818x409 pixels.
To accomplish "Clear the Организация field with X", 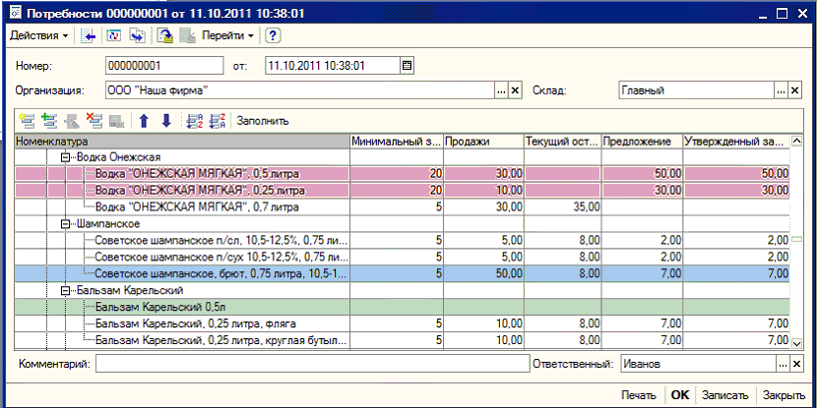I will coord(515,90).
